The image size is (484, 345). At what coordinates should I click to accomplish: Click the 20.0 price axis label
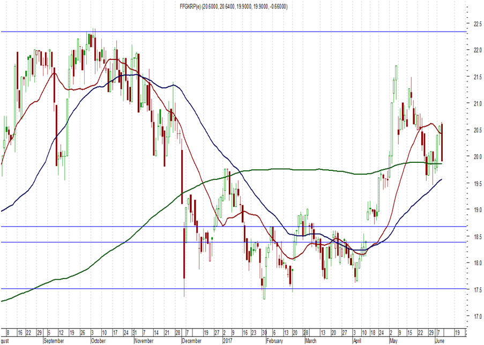point(478,156)
